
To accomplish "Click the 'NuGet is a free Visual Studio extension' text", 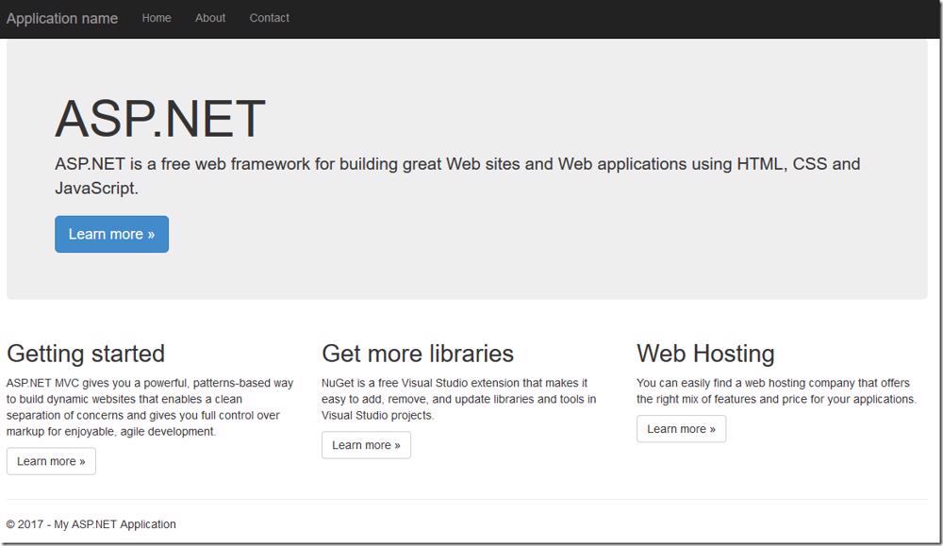I will (x=459, y=399).
